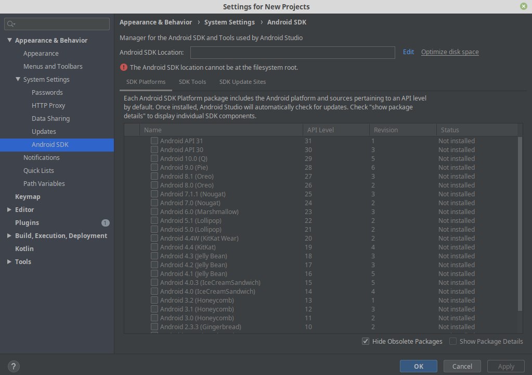Screen dimensions: 532x375
Task: Select Android 8.0 (Oreo) row name
Action: (187, 185)
